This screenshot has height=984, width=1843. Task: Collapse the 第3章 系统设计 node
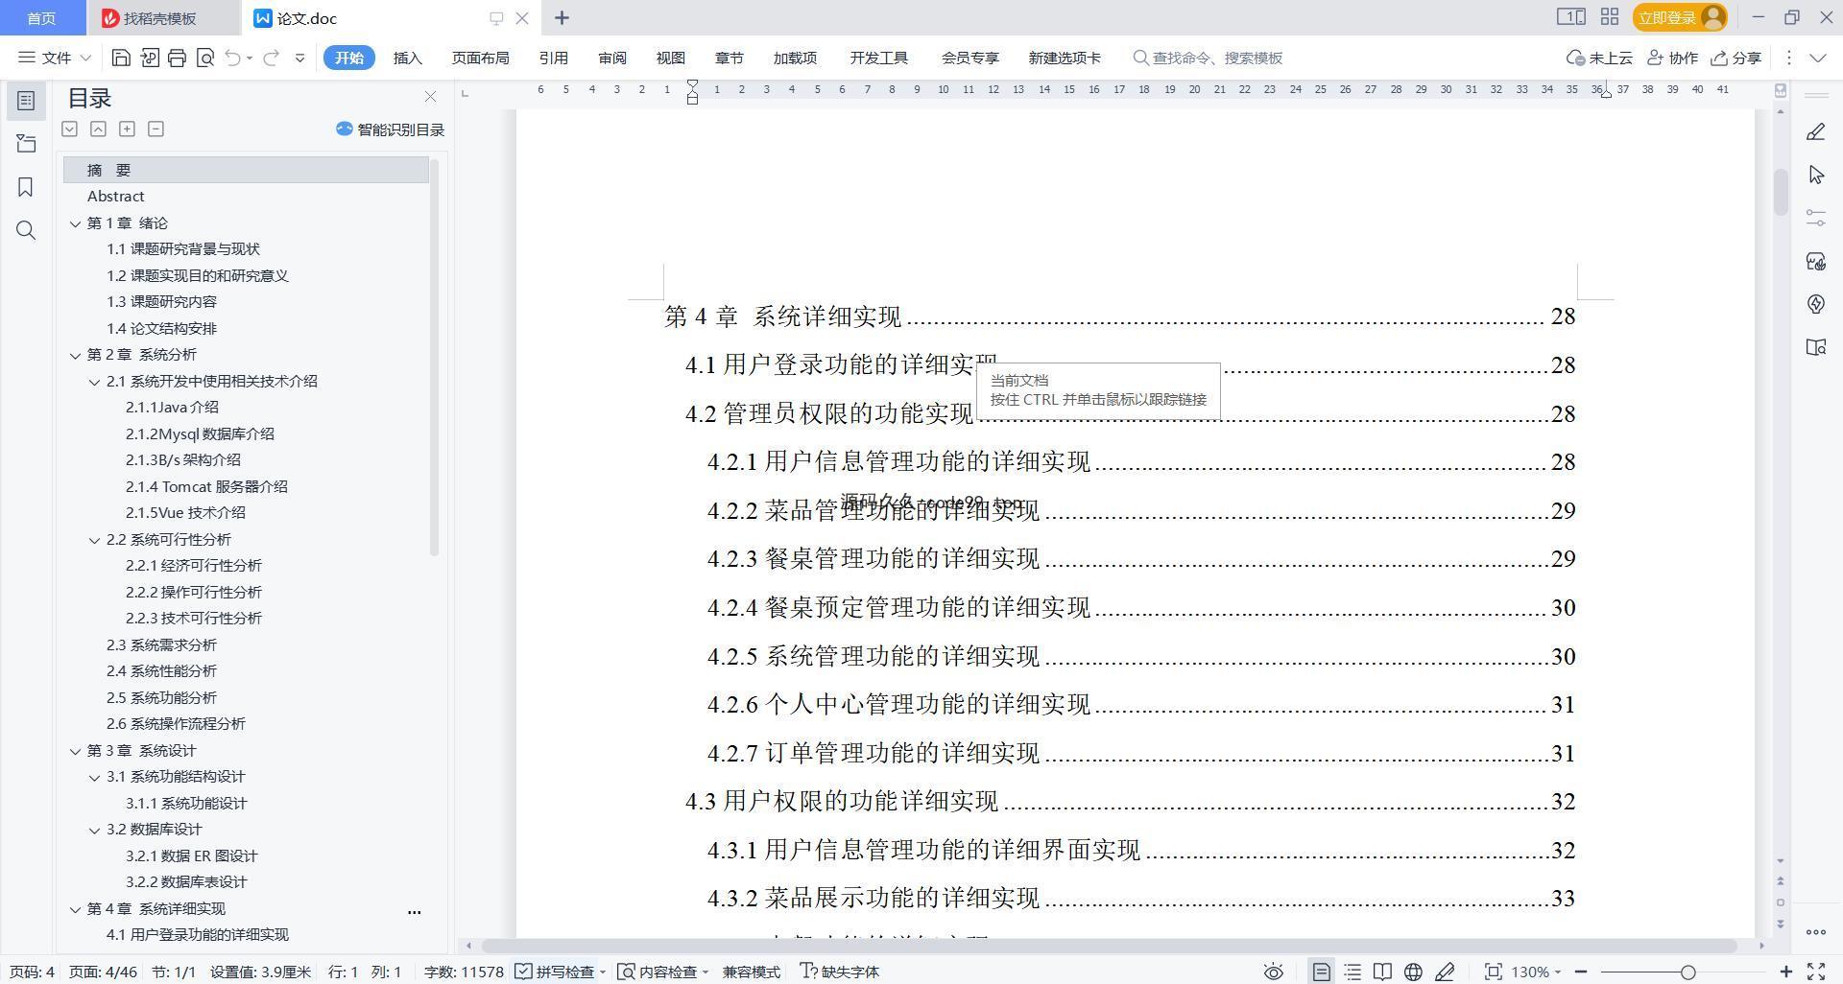[x=75, y=751]
